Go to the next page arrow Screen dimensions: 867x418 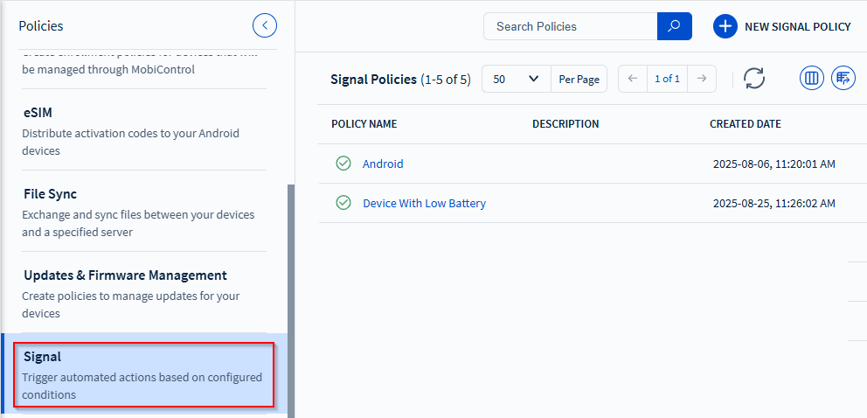click(701, 79)
